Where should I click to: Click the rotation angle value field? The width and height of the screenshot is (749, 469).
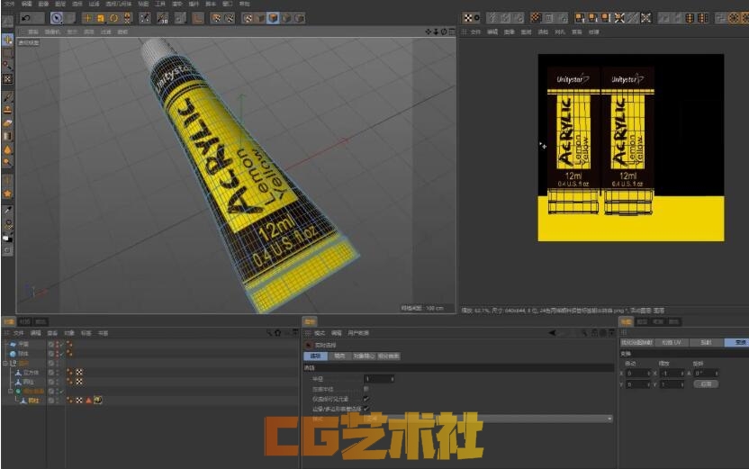pyautogui.click(x=706, y=374)
